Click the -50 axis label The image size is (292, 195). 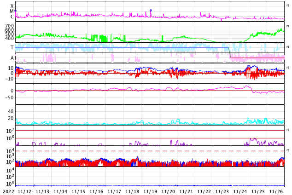[x=9, y=97]
